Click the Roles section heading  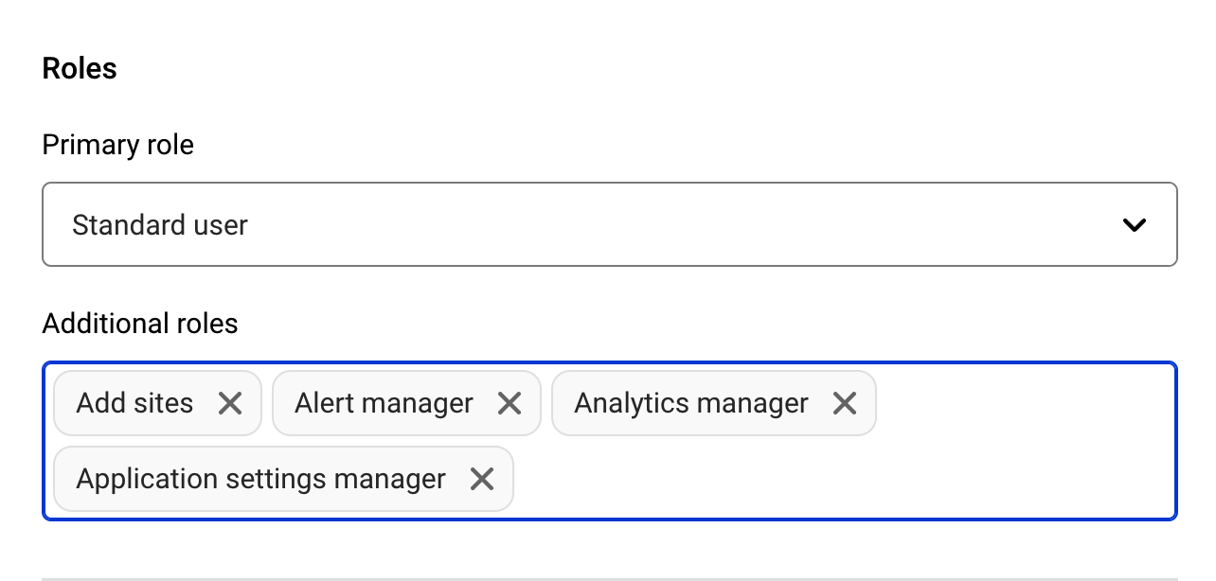80,69
